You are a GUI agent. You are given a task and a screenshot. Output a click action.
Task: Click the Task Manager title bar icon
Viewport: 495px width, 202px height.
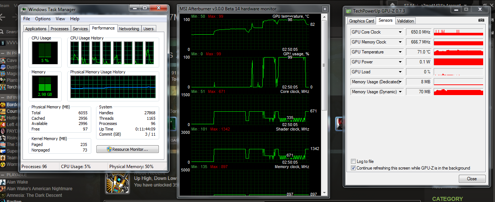point(24,9)
